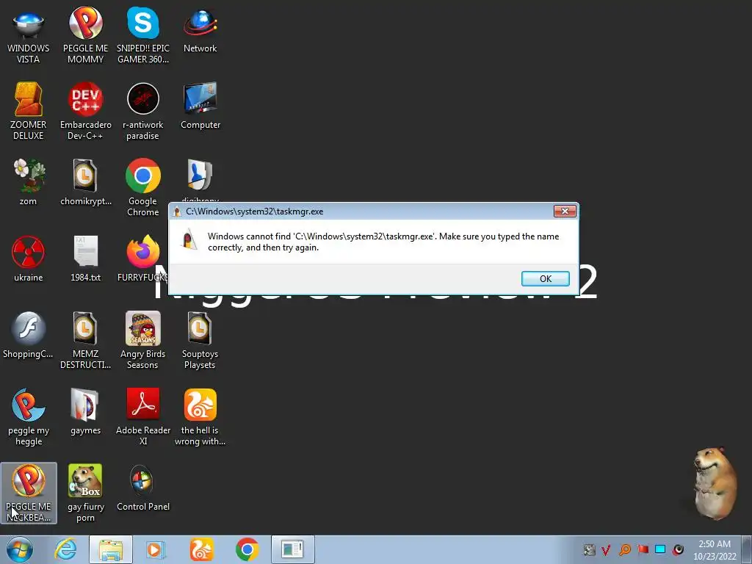Open the Network desktop icon
752x564 pixels.
pyautogui.click(x=200, y=31)
